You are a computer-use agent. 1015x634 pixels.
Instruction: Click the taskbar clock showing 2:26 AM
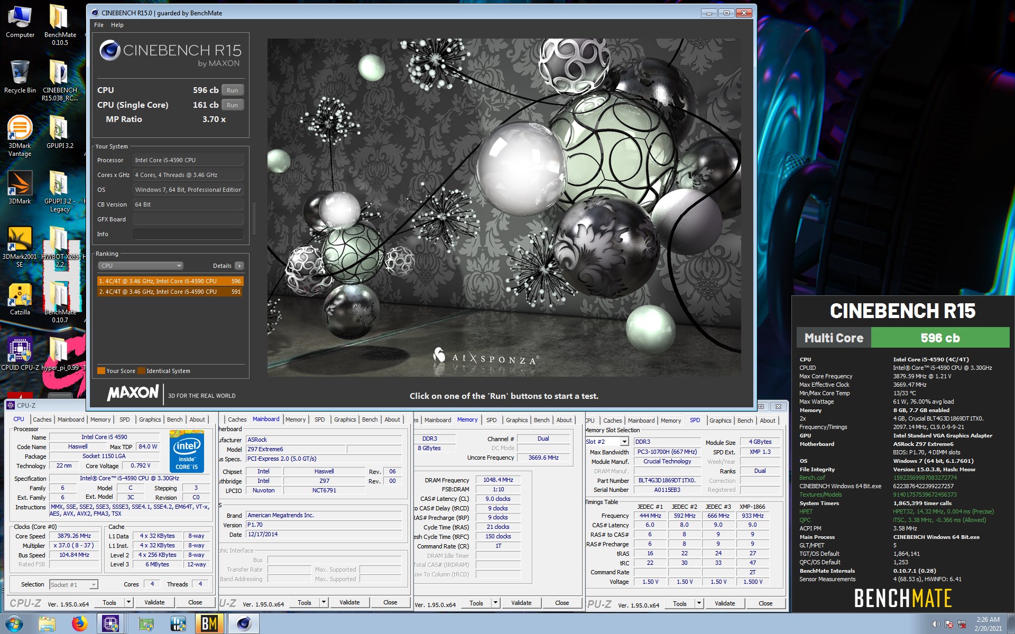(988, 624)
